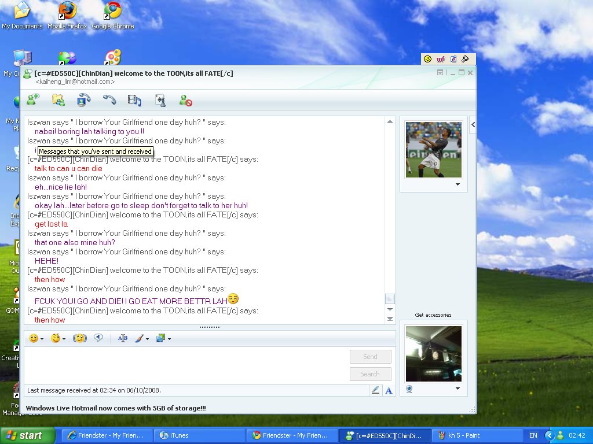The width and height of the screenshot is (593, 444).
Task: Select the My Documents desktop icon
Action: pos(23,16)
